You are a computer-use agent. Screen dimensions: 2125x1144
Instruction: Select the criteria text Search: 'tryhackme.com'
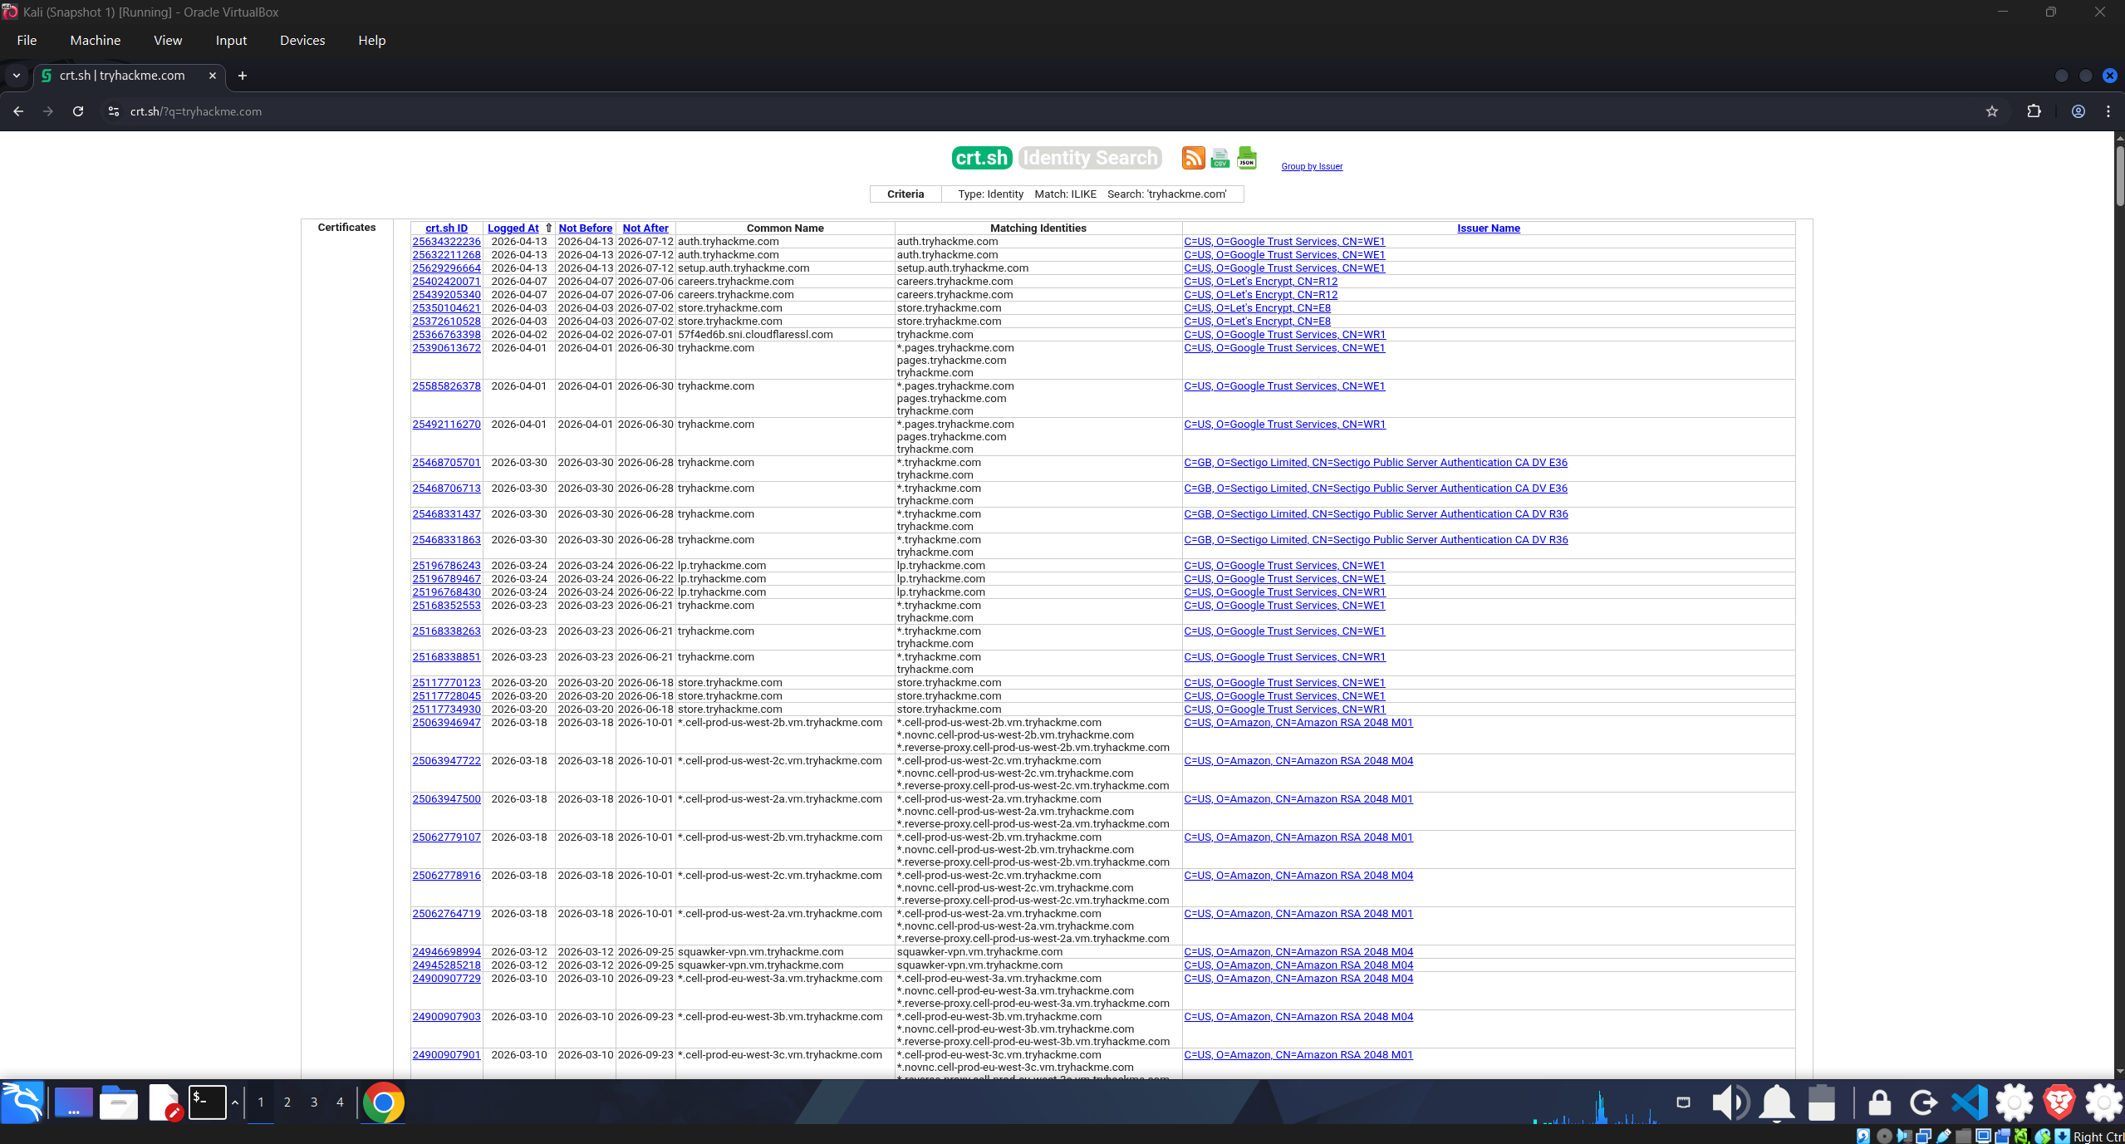1166,194
